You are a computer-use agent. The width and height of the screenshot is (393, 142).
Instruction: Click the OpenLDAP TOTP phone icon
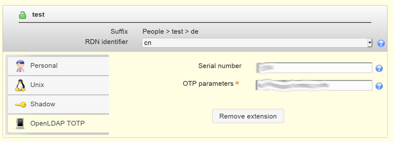pos(20,123)
